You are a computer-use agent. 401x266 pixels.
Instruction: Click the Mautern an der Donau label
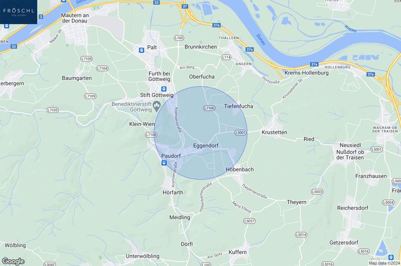(x=75, y=18)
